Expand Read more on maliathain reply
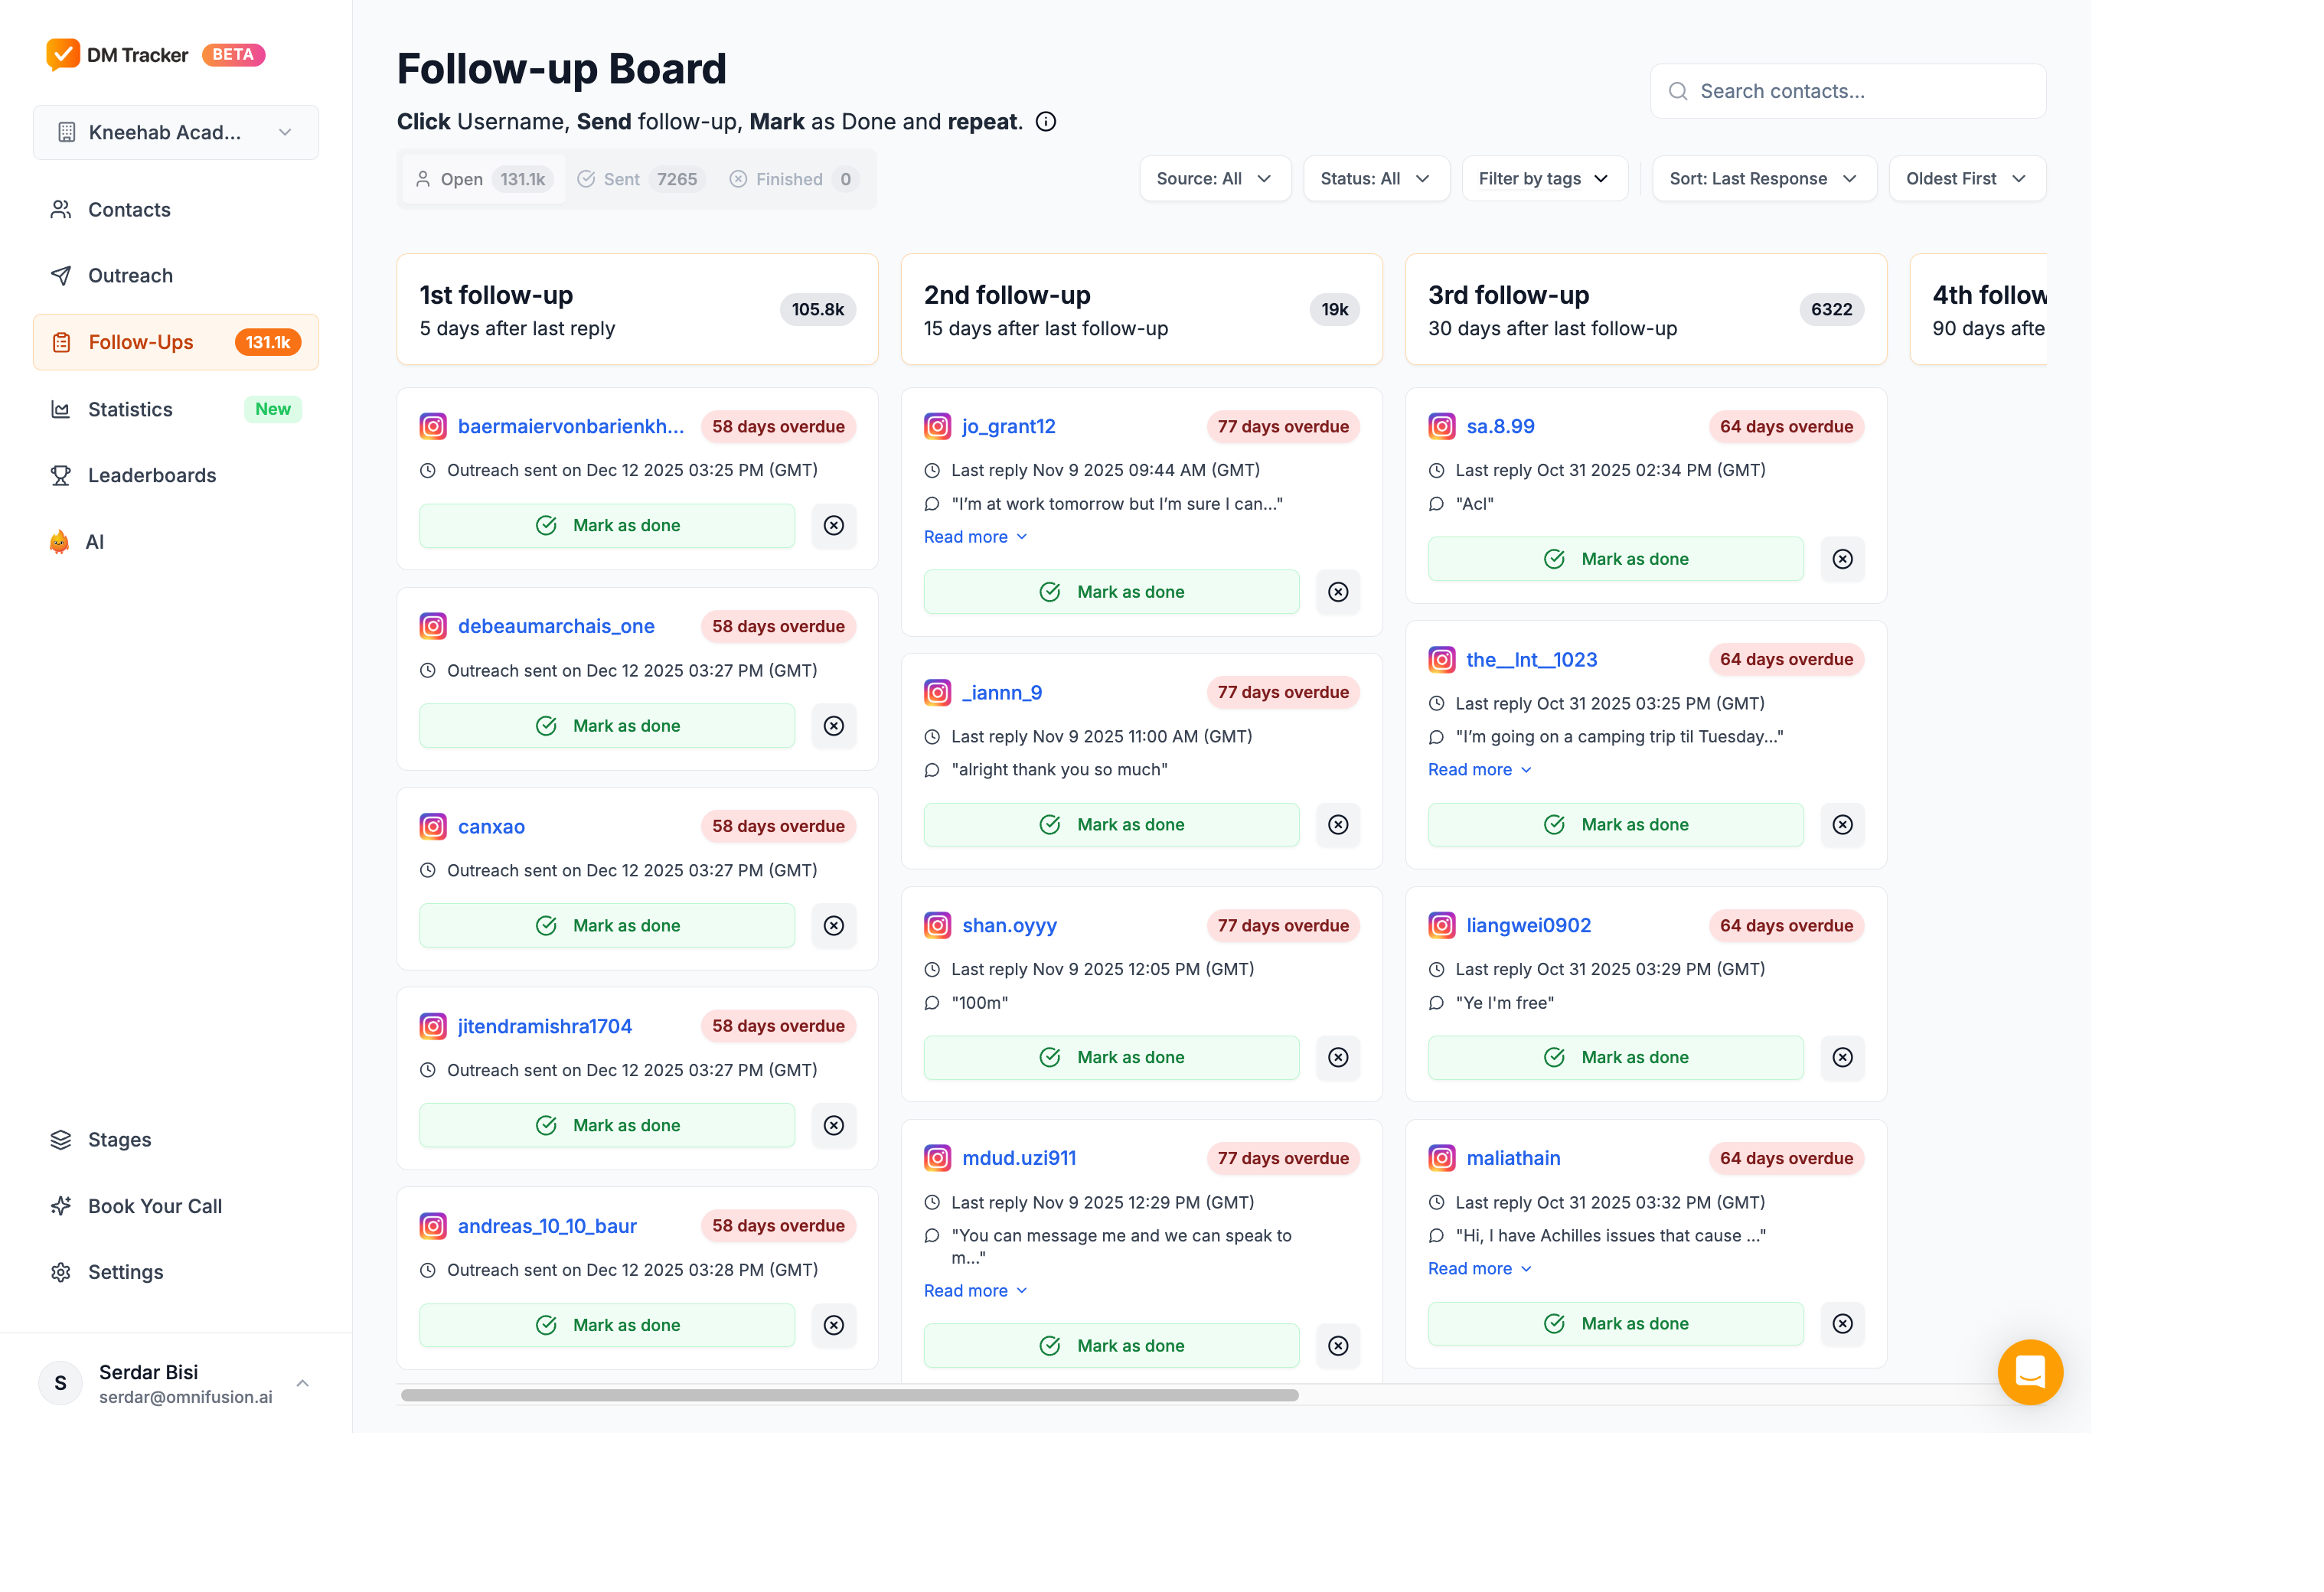The height and width of the screenshot is (1592, 2324). 1480,1269
